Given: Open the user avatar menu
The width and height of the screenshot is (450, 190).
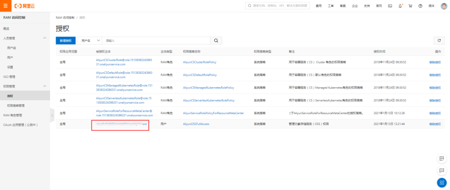Looking at the screenshot, I should [444, 6].
